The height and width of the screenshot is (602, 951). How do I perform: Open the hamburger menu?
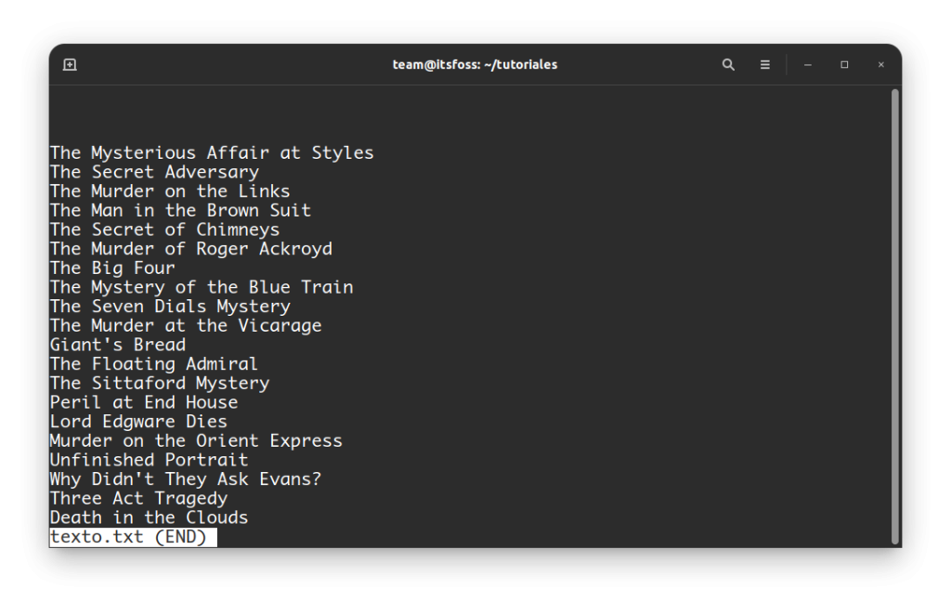[765, 64]
